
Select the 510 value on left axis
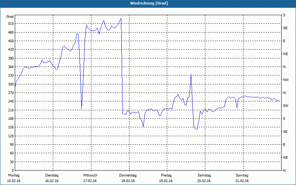(11, 24)
